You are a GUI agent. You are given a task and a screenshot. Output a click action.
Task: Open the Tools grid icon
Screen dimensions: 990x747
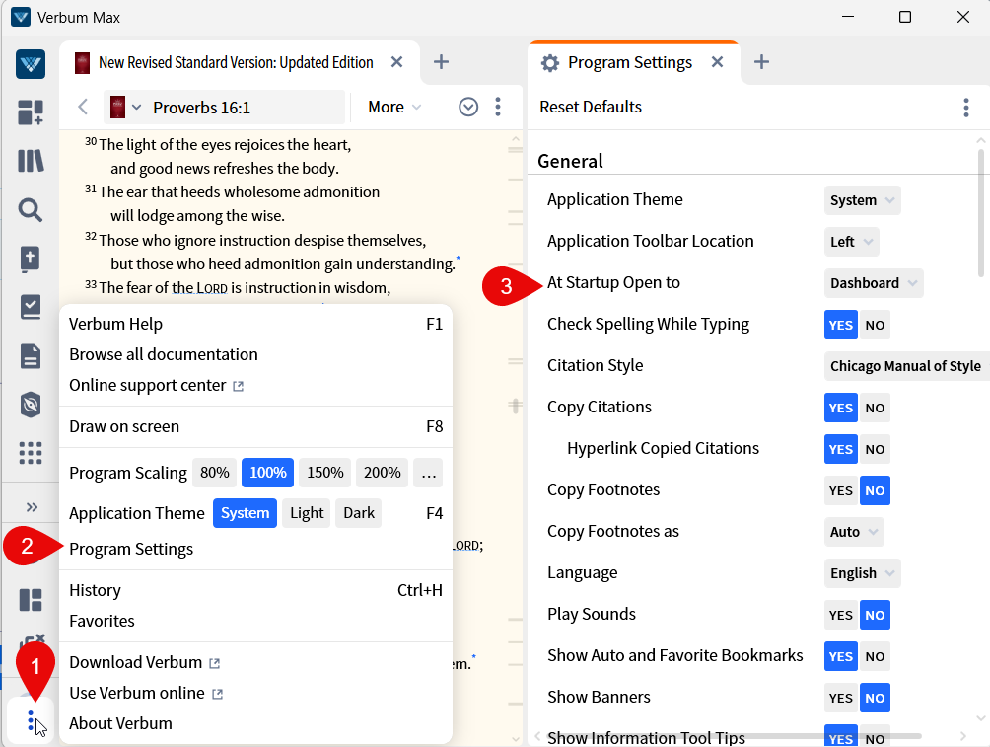pos(31,453)
